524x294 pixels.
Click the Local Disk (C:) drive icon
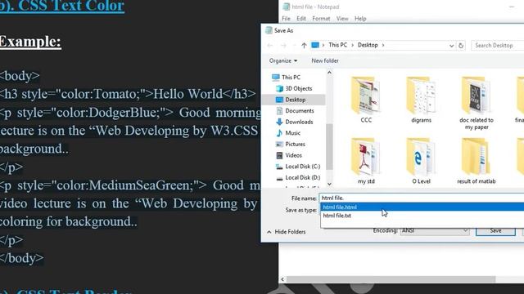(279, 167)
